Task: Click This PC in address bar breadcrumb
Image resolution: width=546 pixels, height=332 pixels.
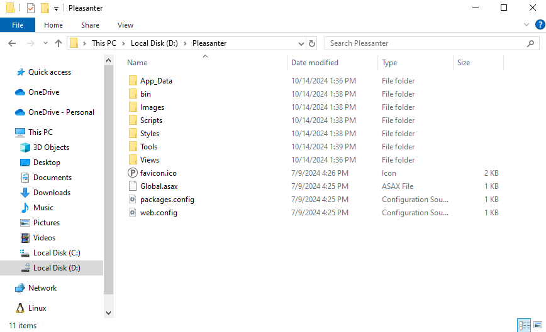Action: (x=104, y=43)
